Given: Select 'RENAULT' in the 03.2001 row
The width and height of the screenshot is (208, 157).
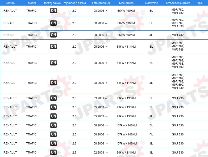Looking at the screenshot, I should [10, 98].
